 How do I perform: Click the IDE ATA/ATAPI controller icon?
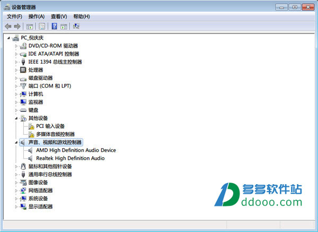point(23,54)
